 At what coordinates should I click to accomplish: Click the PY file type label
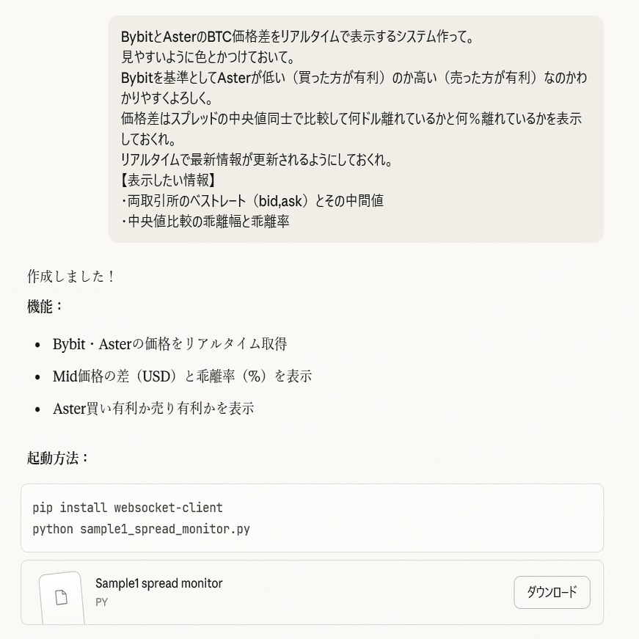pos(101,602)
